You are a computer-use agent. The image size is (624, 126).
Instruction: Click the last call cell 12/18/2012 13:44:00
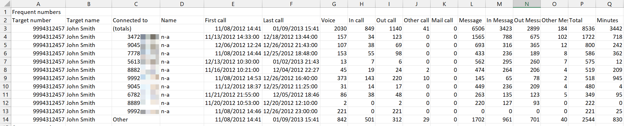pos(290,37)
